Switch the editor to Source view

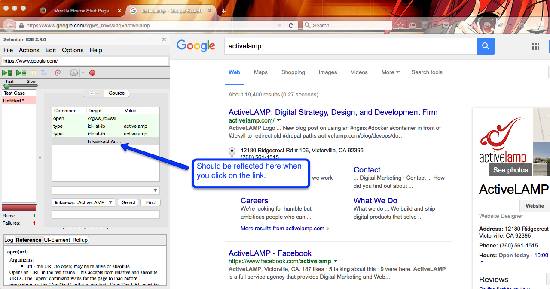tap(116, 93)
